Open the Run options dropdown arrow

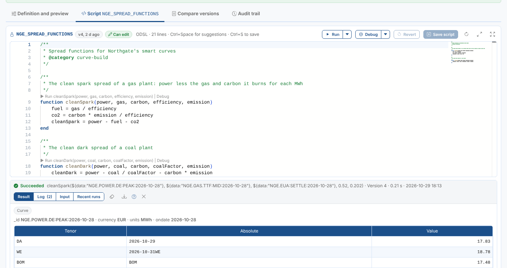pos(347,34)
